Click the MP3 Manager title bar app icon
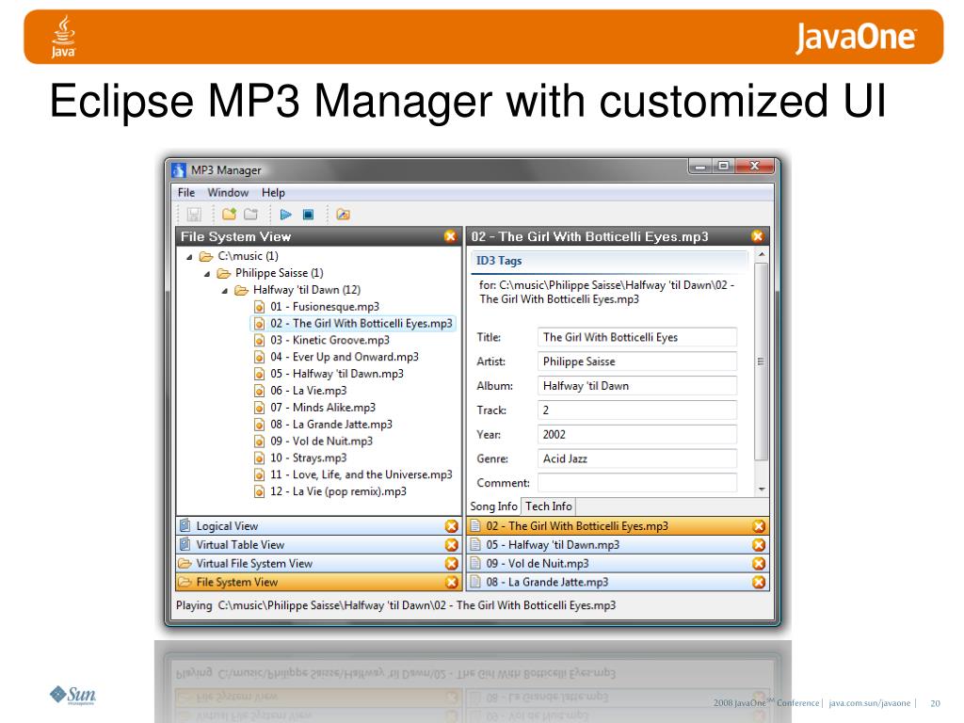 click(x=179, y=170)
